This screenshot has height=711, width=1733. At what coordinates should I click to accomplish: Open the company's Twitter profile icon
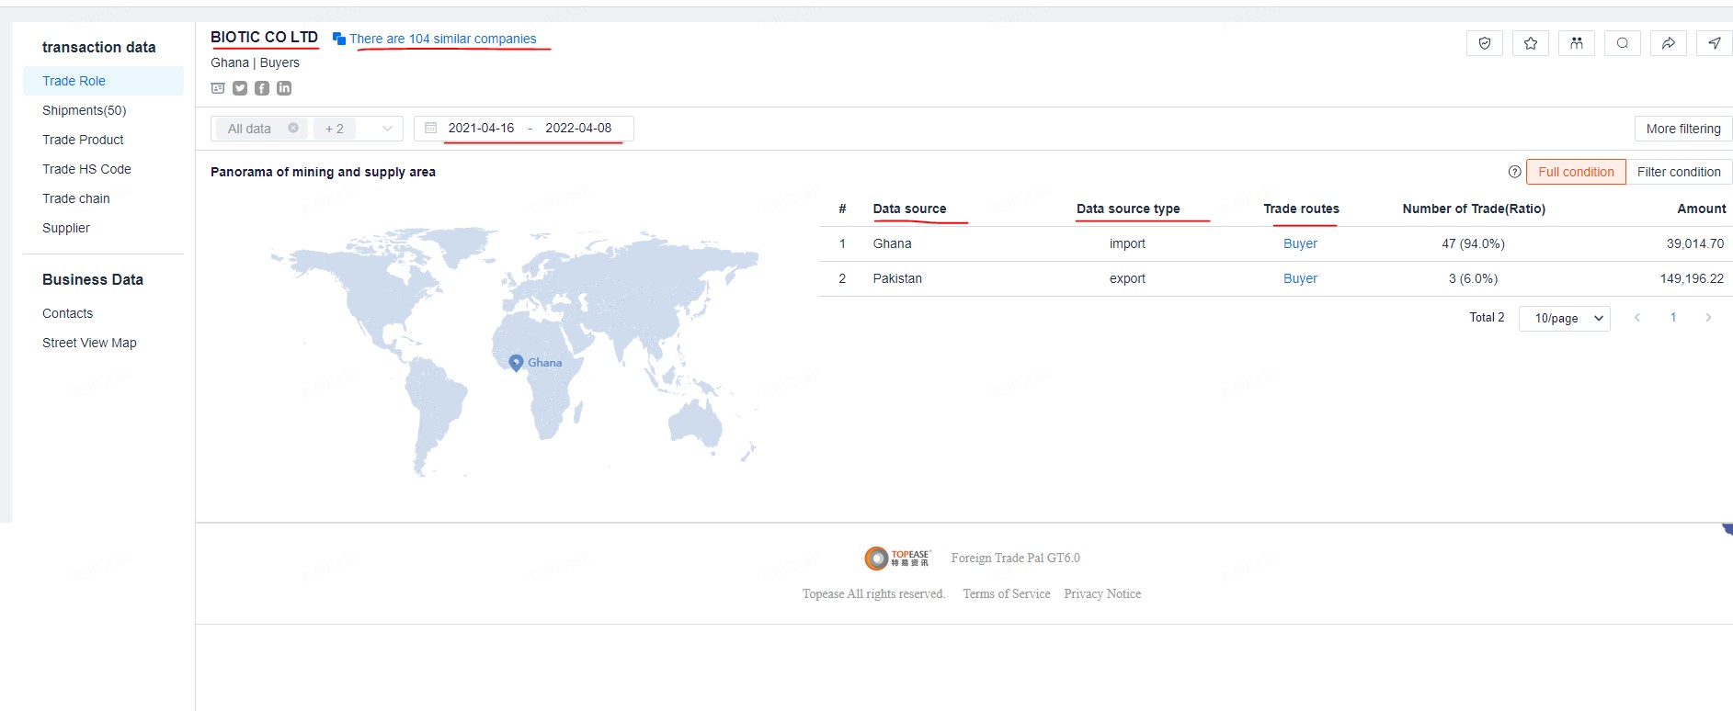point(240,88)
